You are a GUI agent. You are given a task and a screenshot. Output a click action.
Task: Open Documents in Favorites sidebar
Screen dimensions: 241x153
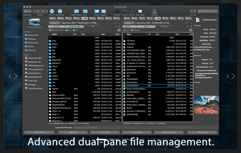tap(31, 35)
